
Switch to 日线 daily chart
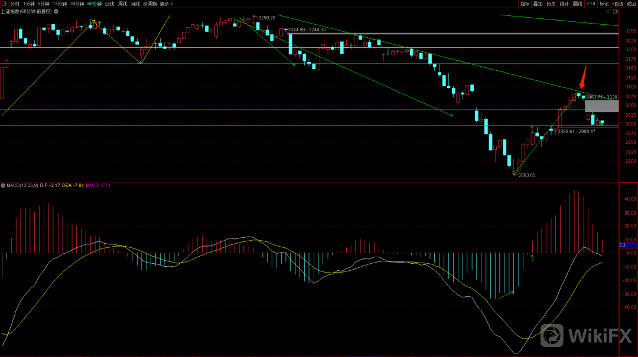[109, 4]
